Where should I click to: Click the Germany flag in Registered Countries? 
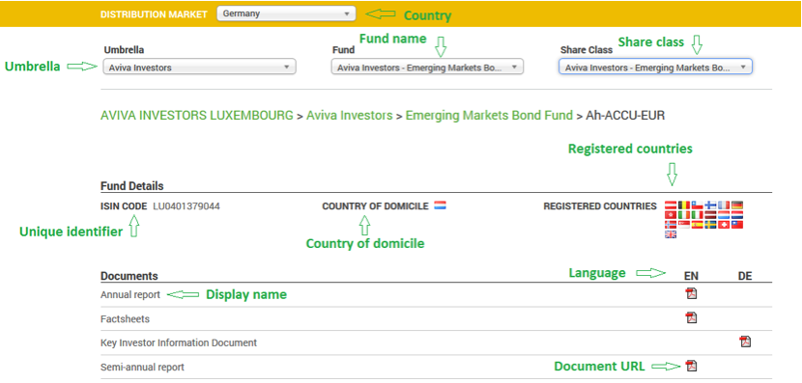coord(737,205)
